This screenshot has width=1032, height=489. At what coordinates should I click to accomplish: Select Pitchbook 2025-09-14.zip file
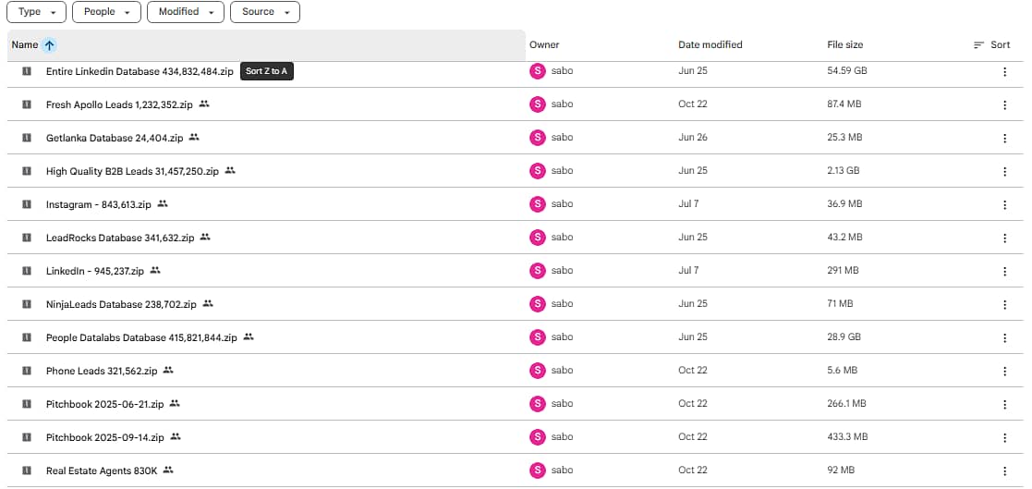pos(104,437)
